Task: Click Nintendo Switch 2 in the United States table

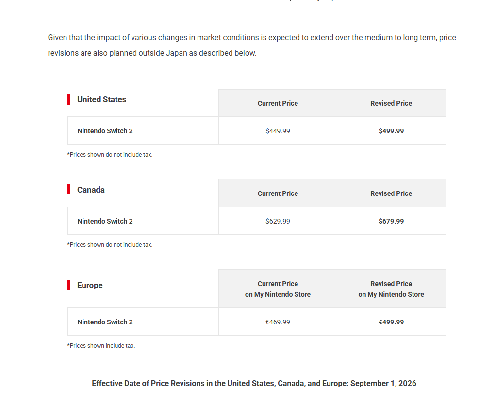Action: [105, 131]
